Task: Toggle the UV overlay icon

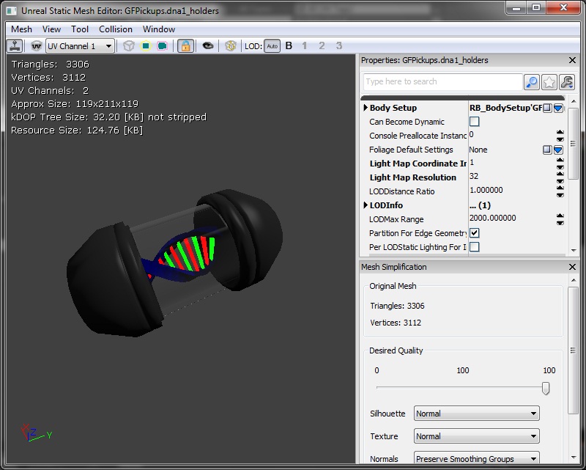Action: point(36,45)
